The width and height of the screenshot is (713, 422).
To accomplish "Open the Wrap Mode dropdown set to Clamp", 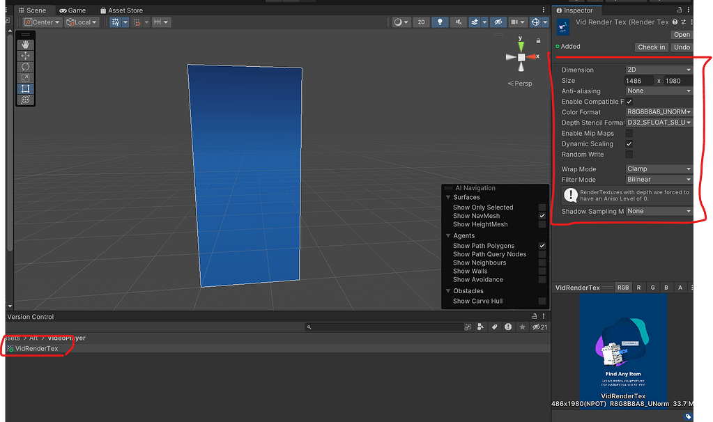I will (x=658, y=169).
